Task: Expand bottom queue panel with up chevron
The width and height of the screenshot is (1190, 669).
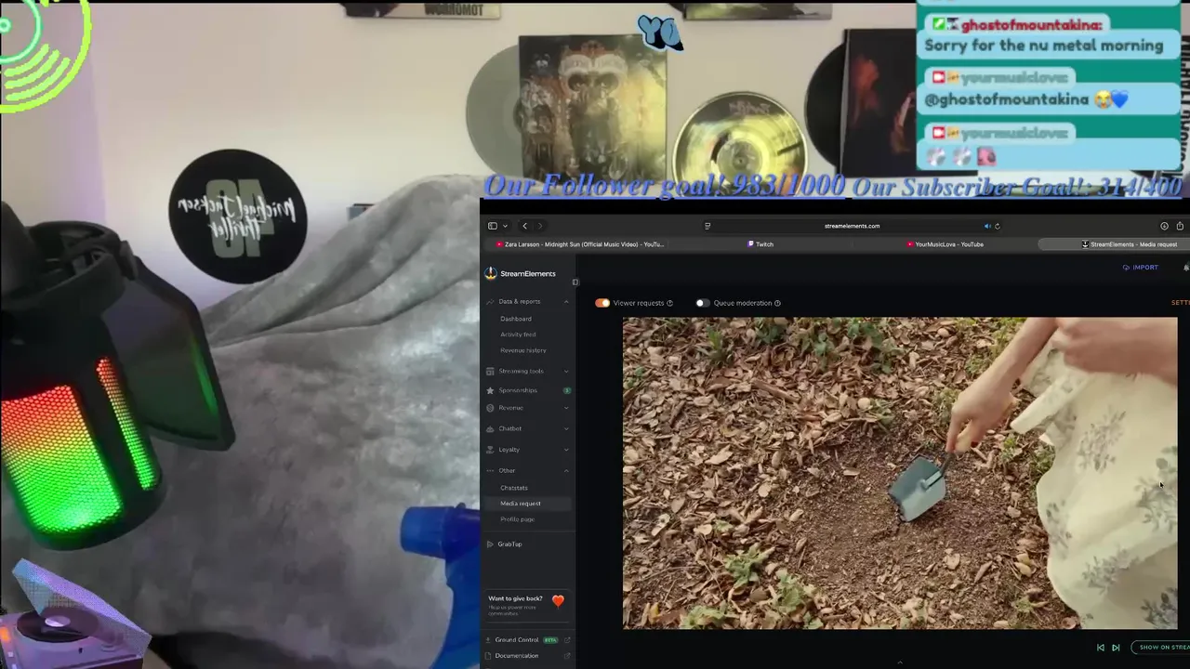Action: point(899,662)
